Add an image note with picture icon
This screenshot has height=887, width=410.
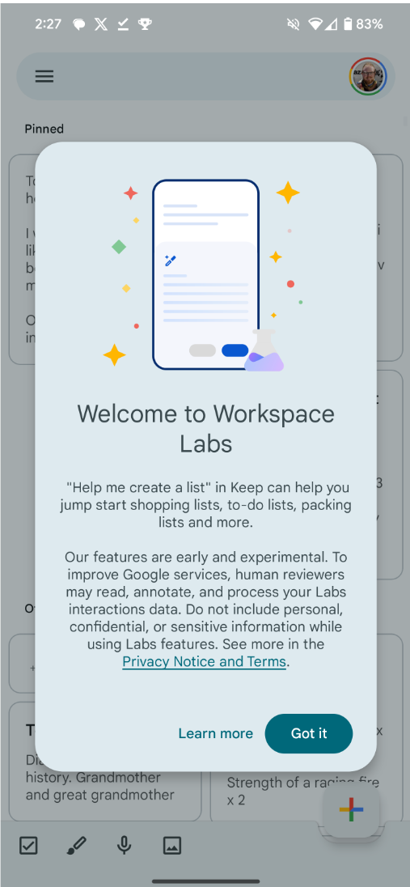coord(172,846)
